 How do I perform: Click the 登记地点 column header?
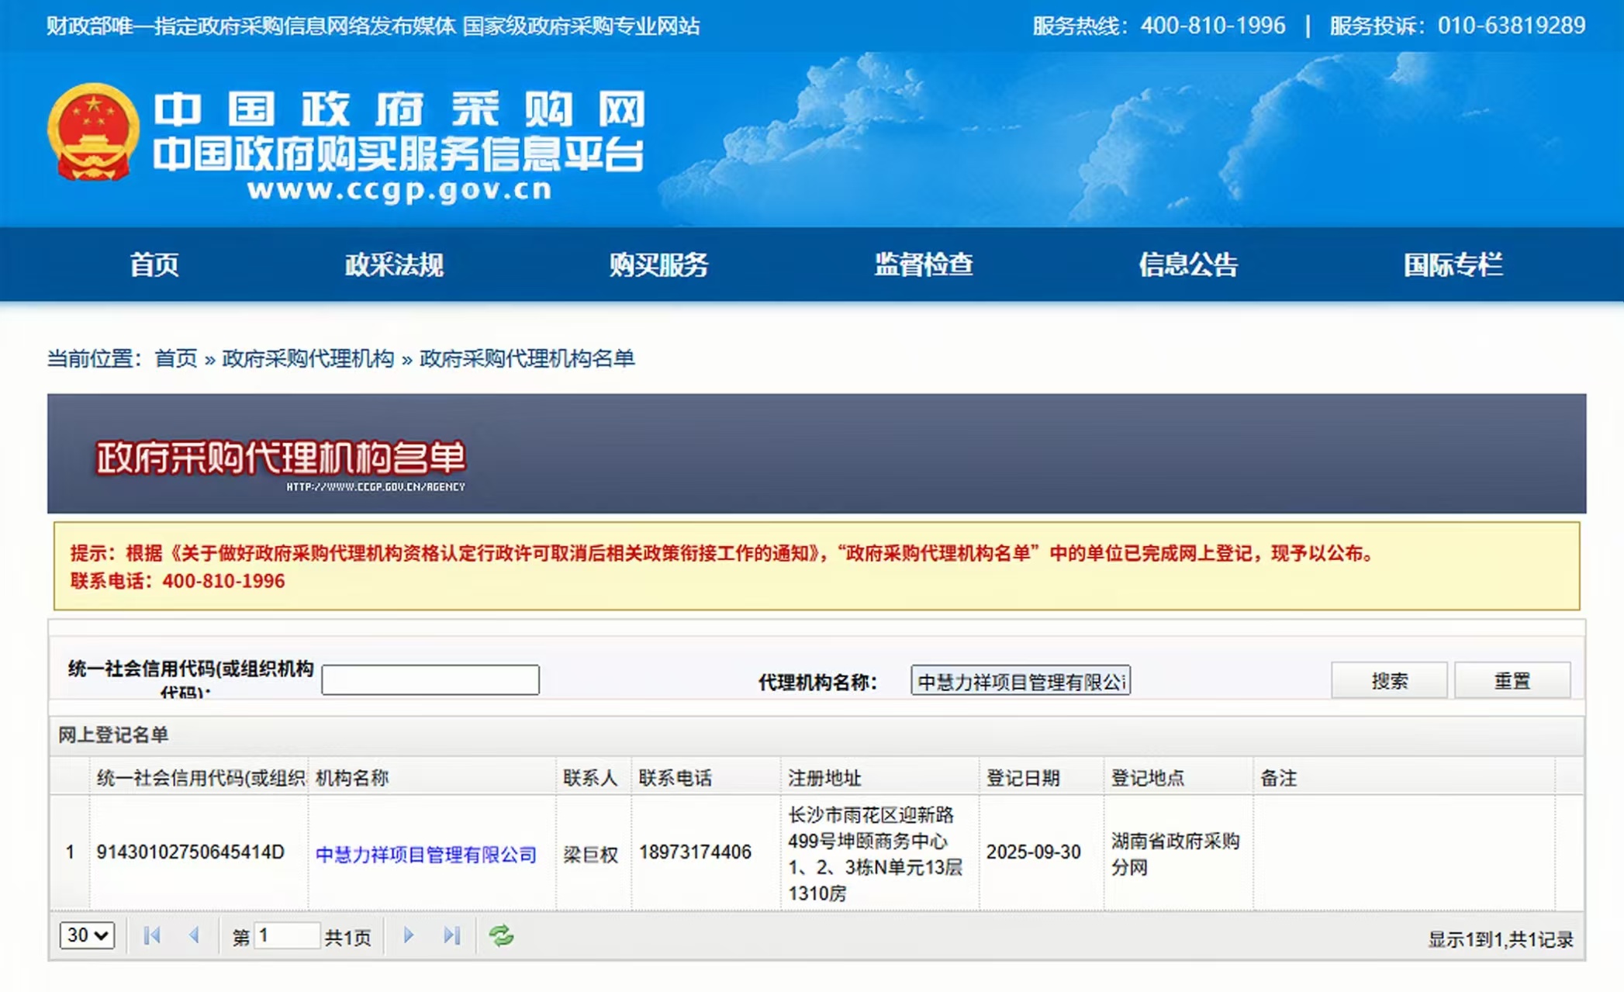click(x=1179, y=777)
